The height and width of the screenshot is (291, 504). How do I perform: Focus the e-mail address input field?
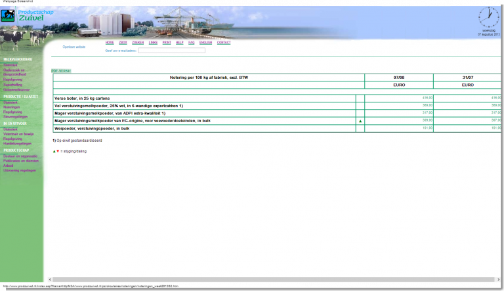171,50
